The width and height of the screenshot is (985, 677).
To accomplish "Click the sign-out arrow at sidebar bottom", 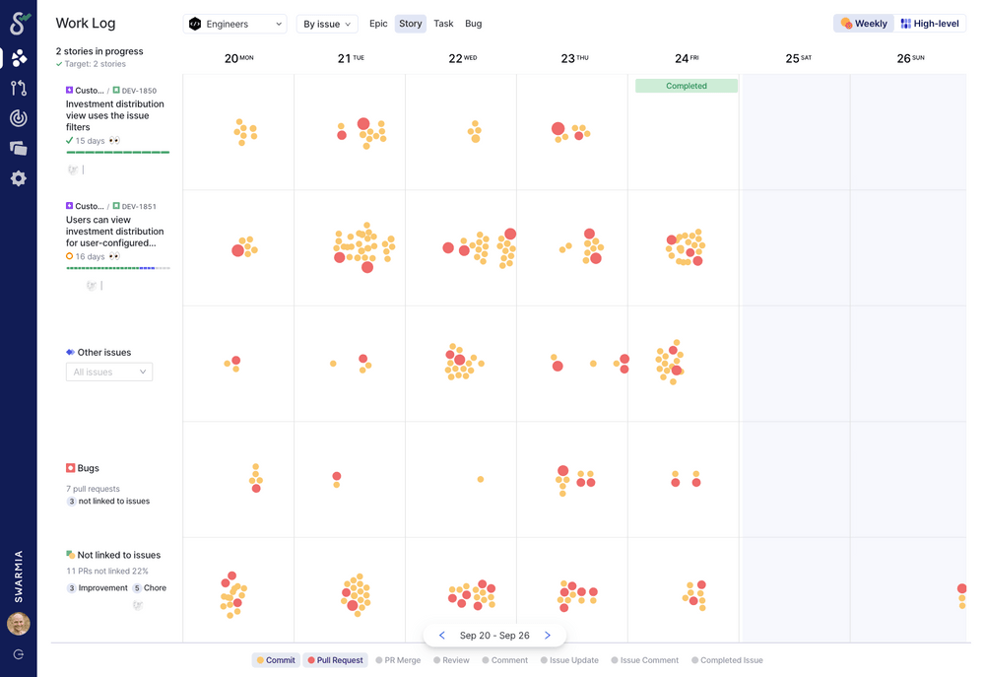I will (x=18, y=651).
